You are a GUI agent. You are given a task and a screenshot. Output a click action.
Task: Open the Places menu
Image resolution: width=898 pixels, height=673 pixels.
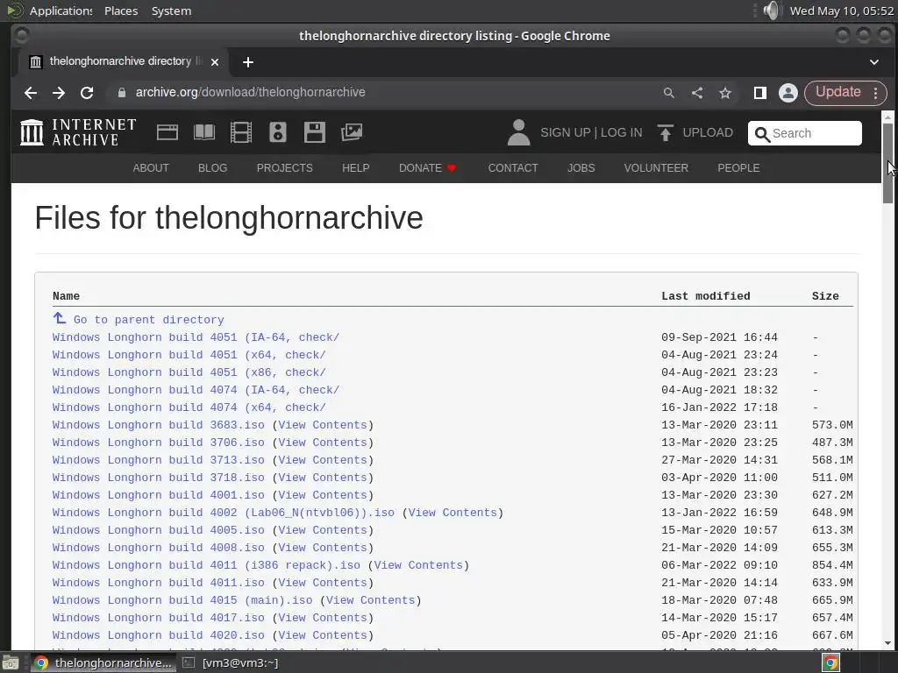click(121, 11)
